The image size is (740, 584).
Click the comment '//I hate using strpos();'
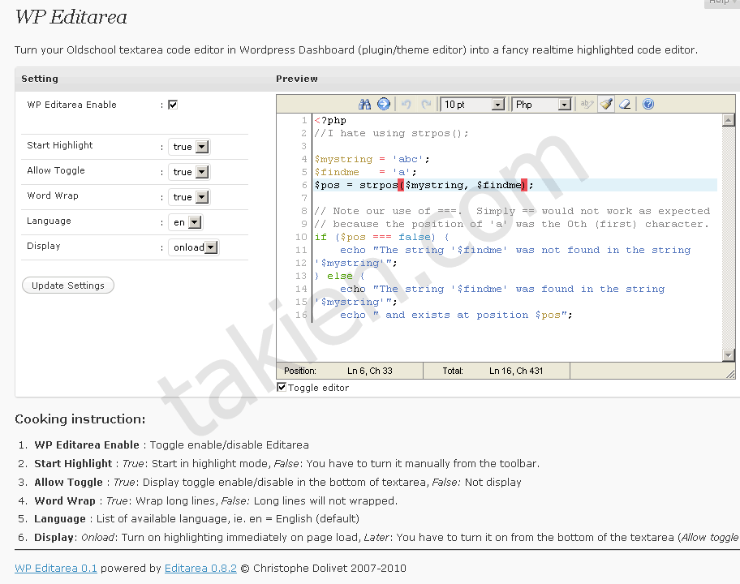(391, 134)
